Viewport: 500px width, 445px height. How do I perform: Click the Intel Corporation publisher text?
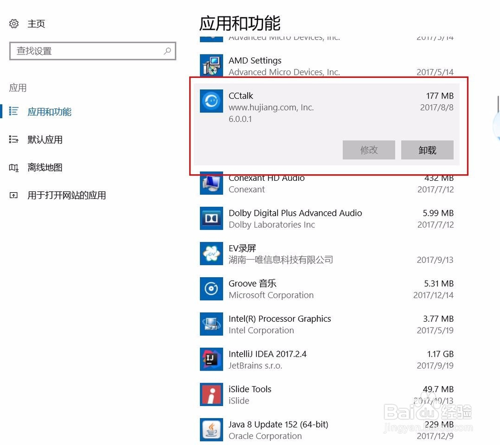tap(261, 330)
